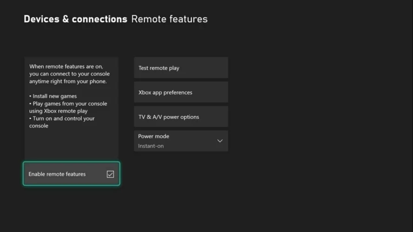Screen dimensions: 413x232
Task: Select the Enable remote features label text
Action: tap(57, 174)
